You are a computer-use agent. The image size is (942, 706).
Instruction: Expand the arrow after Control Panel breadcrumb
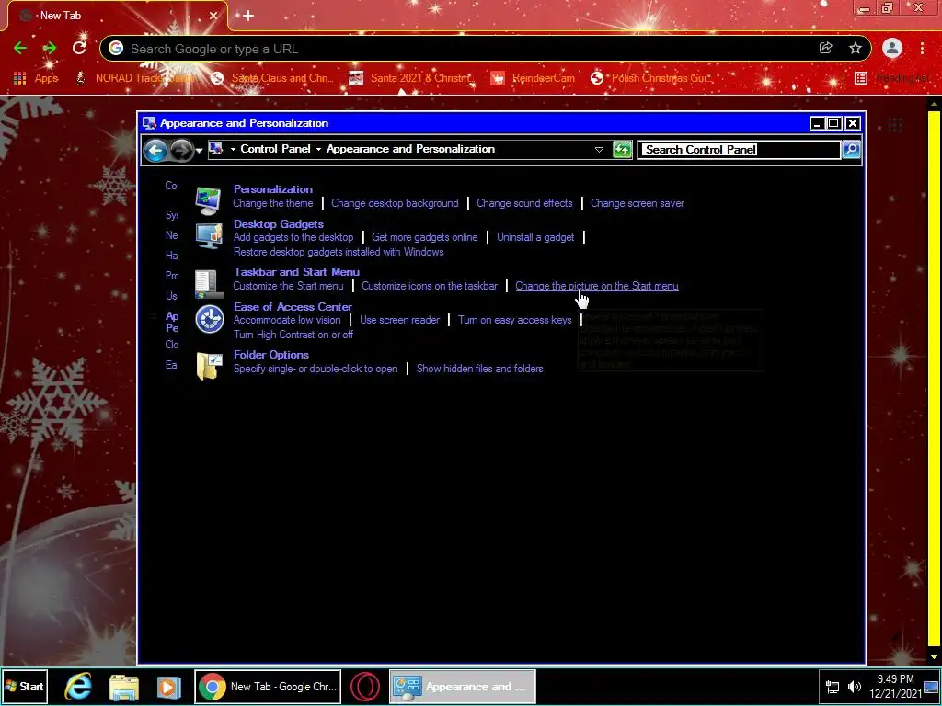pyautogui.click(x=319, y=150)
